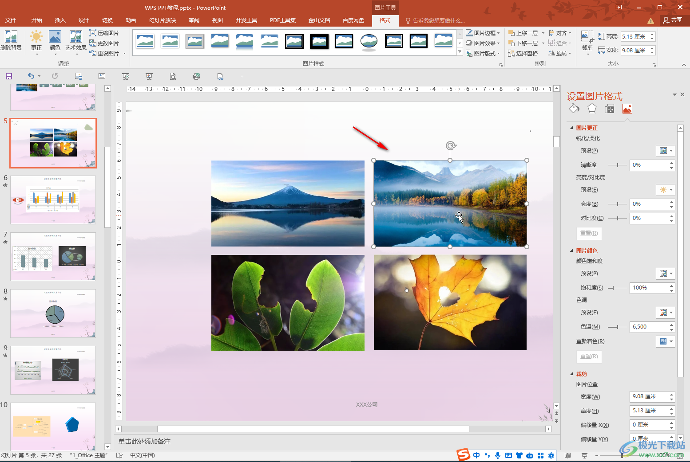Click the warning triangle icon in title area

click(x=650, y=21)
